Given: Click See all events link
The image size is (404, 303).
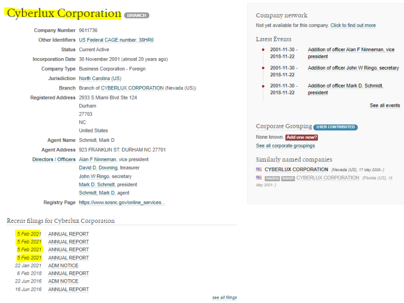Looking at the screenshot, I should (x=385, y=105).
